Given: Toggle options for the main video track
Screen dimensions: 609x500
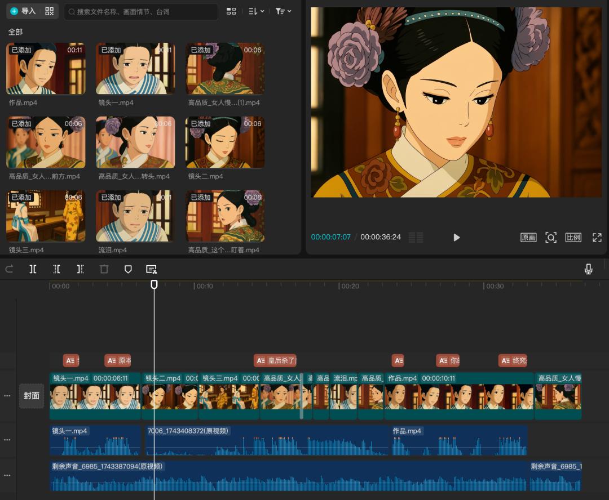Looking at the screenshot, I should click(x=7, y=396).
